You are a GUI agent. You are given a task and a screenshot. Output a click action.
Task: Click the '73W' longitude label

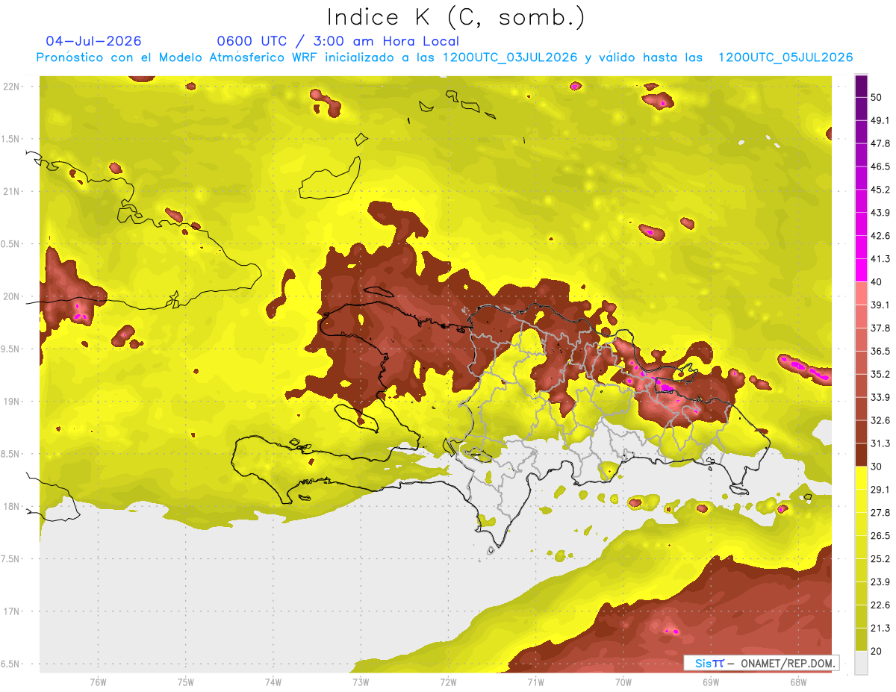point(361,682)
